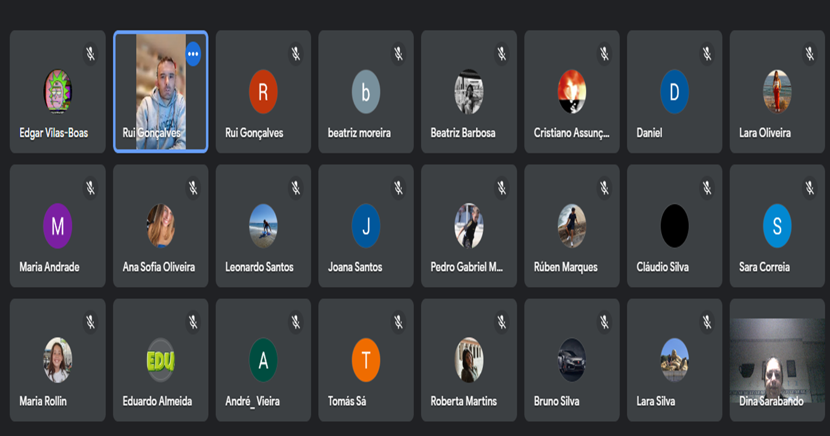The height and width of the screenshot is (436, 830).
Task: Click muted mic icon on Cláudio Silva tile
Action: pyautogui.click(x=707, y=188)
